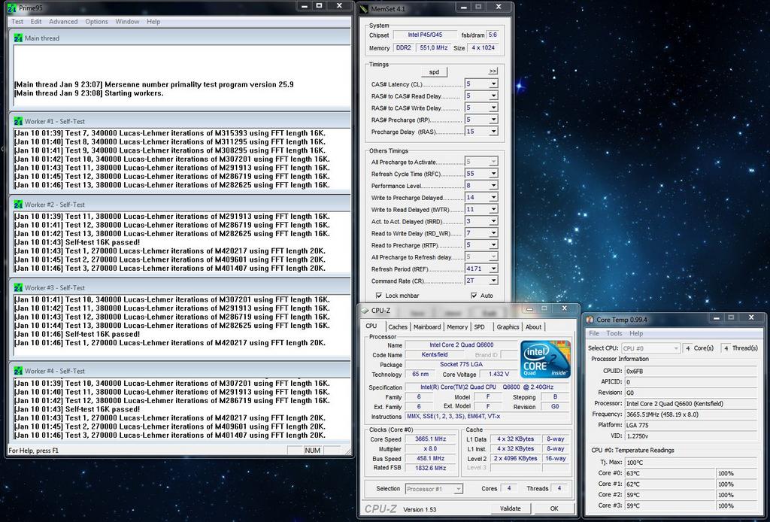Uncheck the Auto checkbox in MemSet
This screenshot has width=770, height=522.
point(474,296)
